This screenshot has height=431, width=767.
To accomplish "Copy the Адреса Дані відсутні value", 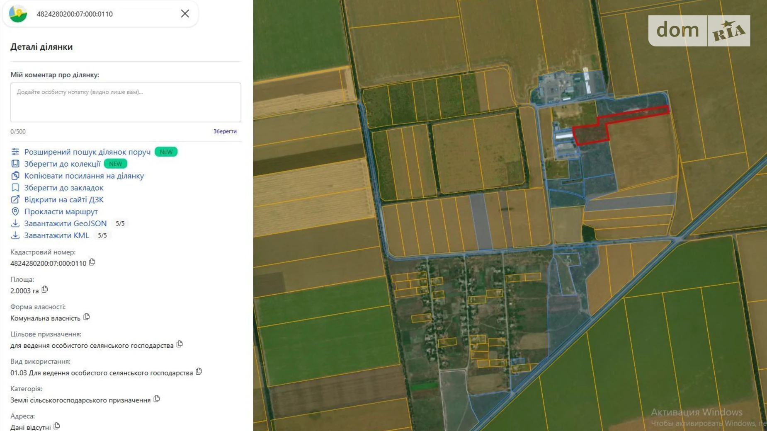I will tap(57, 426).
